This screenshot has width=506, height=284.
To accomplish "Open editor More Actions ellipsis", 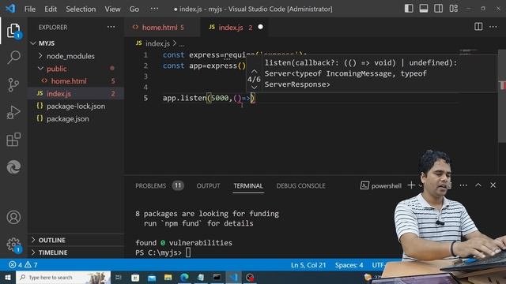I will point(493,27).
